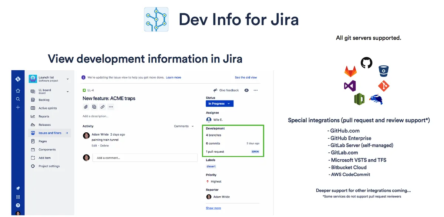Screen dimensions: 444x217
Task: Click the issue title New feature: ACME traps
Action: (x=109, y=98)
